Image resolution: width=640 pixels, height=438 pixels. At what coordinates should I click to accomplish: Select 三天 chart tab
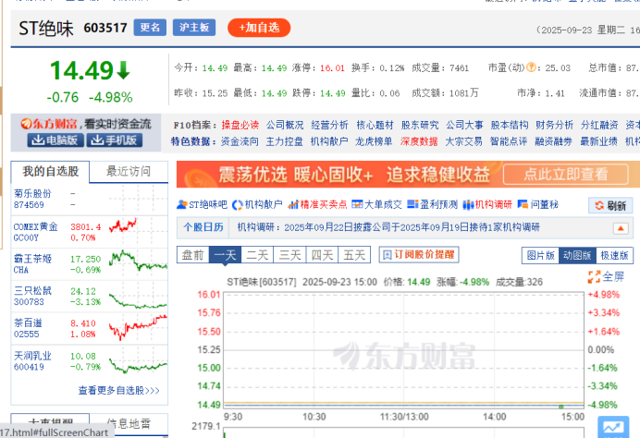point(289,255)
